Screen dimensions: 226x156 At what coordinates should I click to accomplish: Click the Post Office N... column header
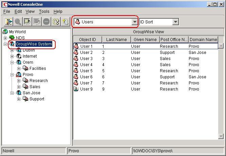[174, 39]
